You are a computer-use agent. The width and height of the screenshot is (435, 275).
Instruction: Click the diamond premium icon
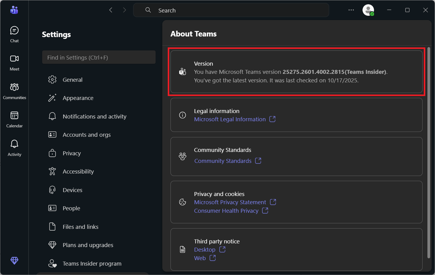[x=14, y=260]
